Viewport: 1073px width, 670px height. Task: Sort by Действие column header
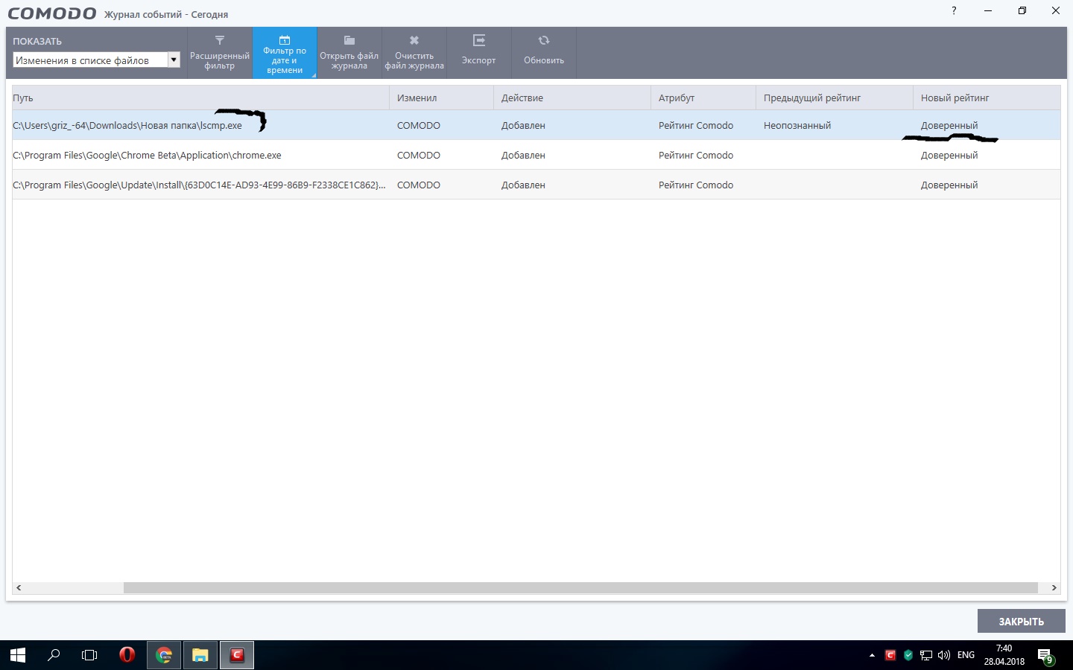tap(571, 98)
